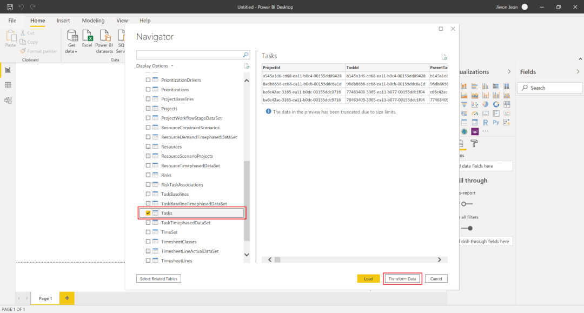The image size is (584, 313).
Task: Switch to Data view in the left sidebar
Action: point(8,84)
